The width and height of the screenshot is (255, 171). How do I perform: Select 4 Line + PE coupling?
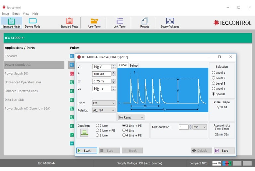tap(124, 135)
